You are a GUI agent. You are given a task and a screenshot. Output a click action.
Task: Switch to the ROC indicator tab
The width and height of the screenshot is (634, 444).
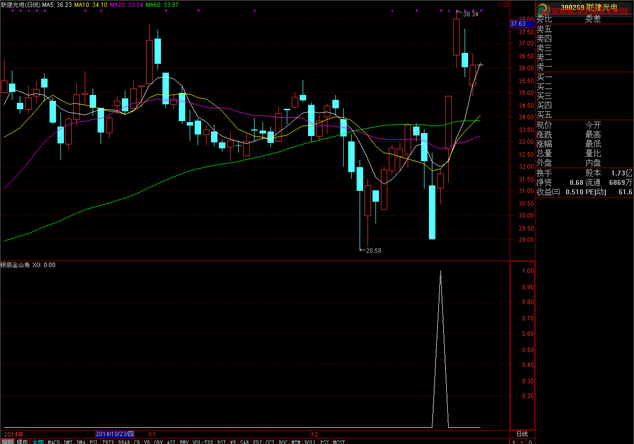[x=283, y=442]
